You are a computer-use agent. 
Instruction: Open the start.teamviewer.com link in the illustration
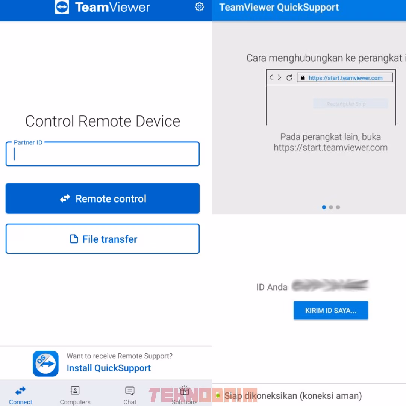(x=345, y=78)
